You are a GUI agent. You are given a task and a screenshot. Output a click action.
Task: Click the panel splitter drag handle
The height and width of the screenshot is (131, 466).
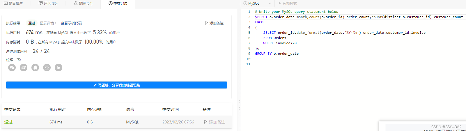[239, 106]
